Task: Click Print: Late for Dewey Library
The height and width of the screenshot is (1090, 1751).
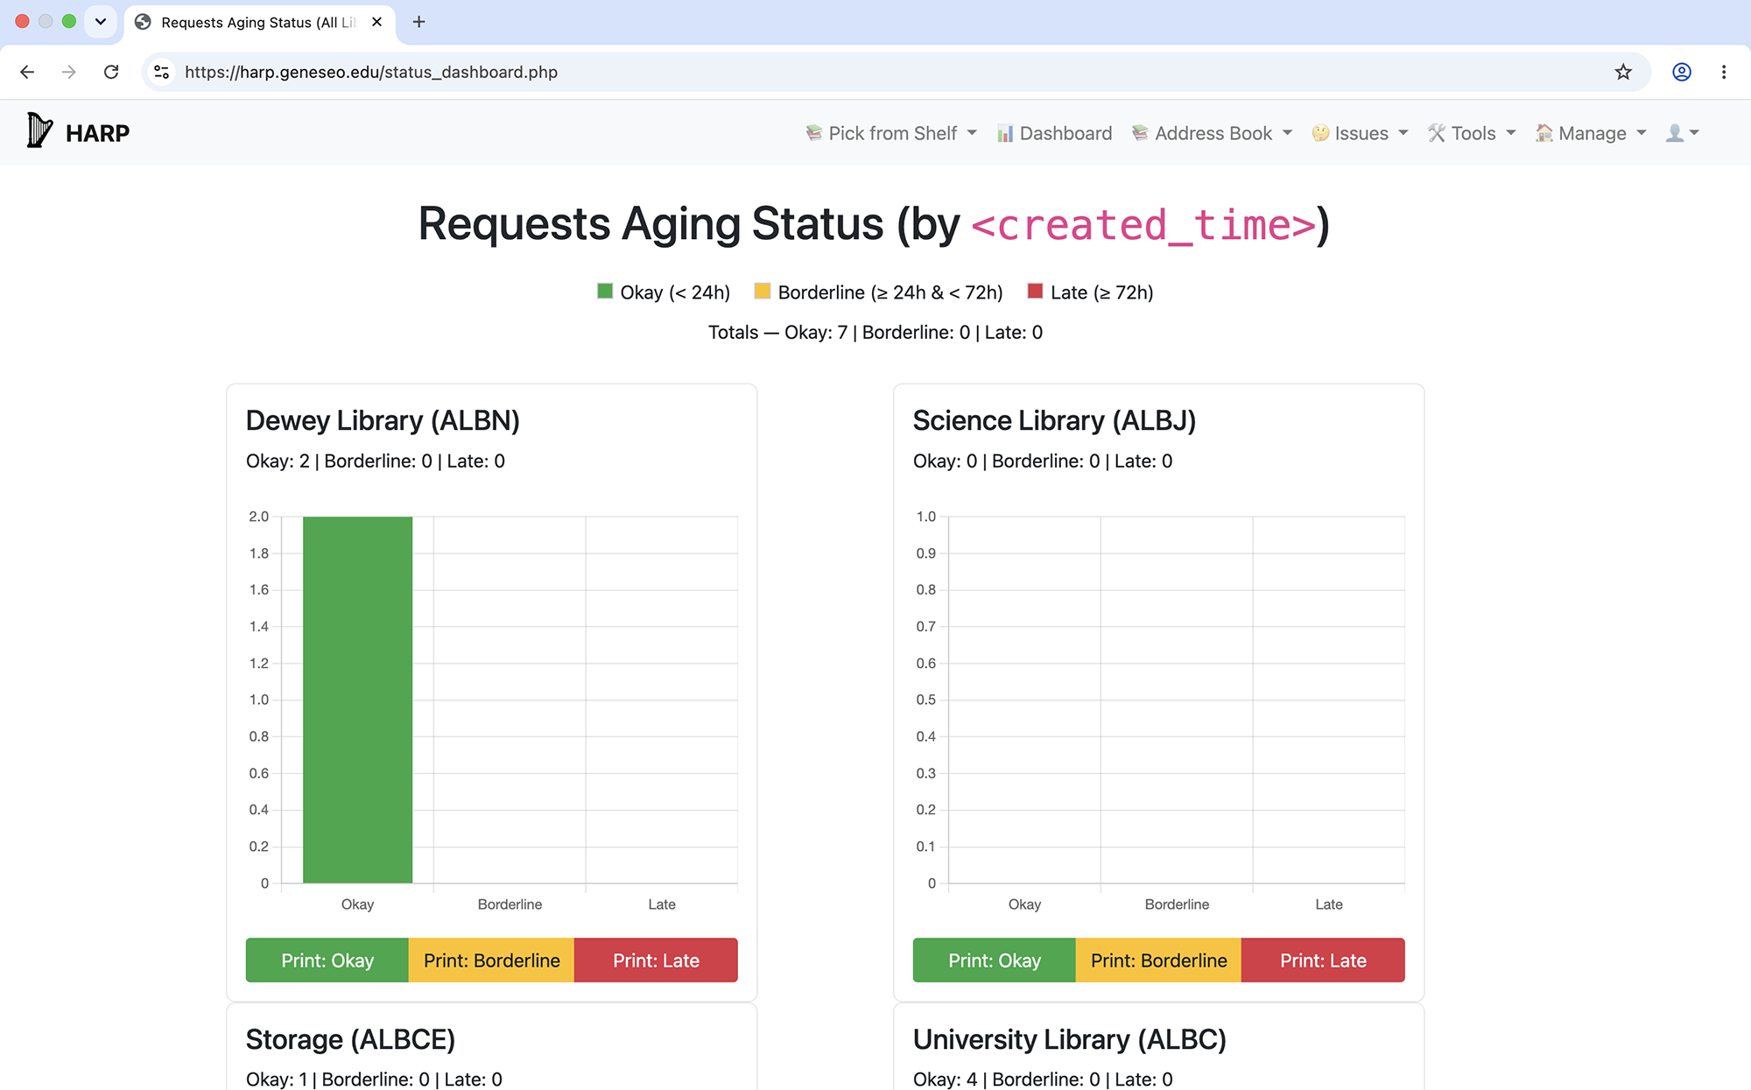Action: click(x=656, y=960)
